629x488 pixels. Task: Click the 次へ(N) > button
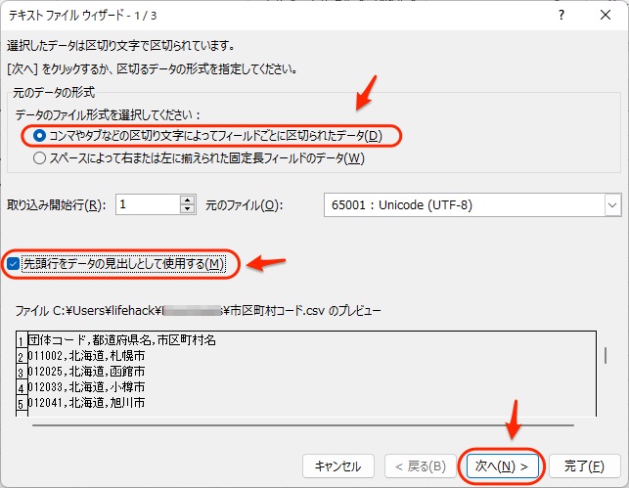502,466
